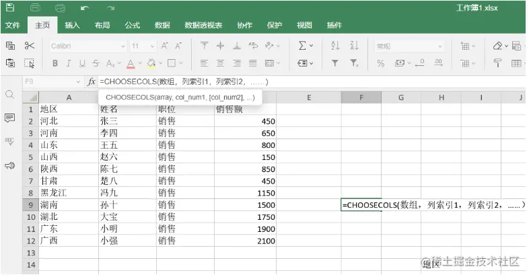Switch to the 布局 tab
The width and height of the screenshot is (529, 277).
(102, 26)
